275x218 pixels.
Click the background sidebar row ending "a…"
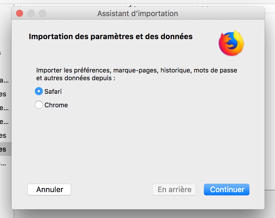[x=4, y=80]
